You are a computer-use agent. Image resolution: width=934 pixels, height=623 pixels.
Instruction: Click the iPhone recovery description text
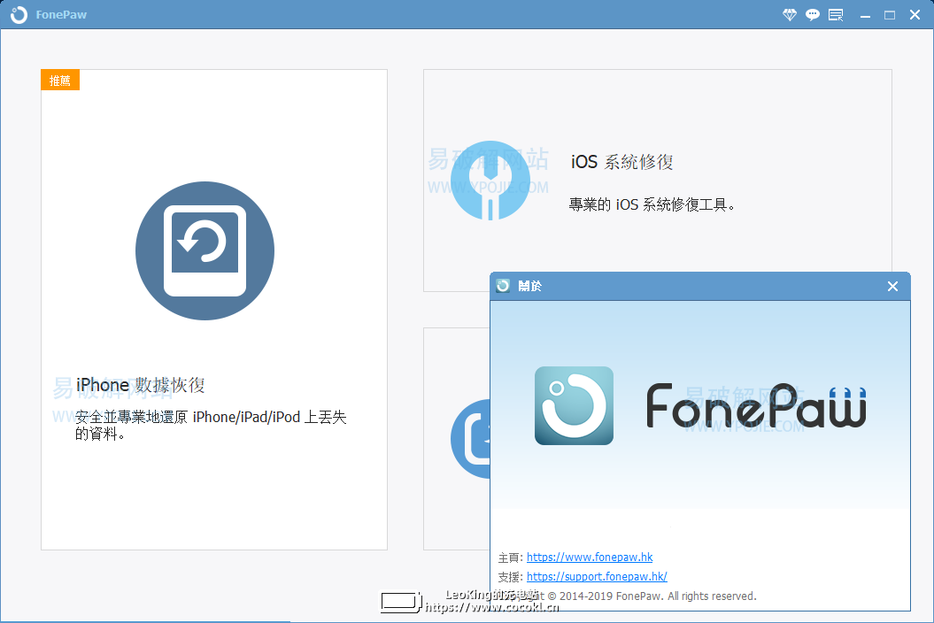[x=211, y=426]
